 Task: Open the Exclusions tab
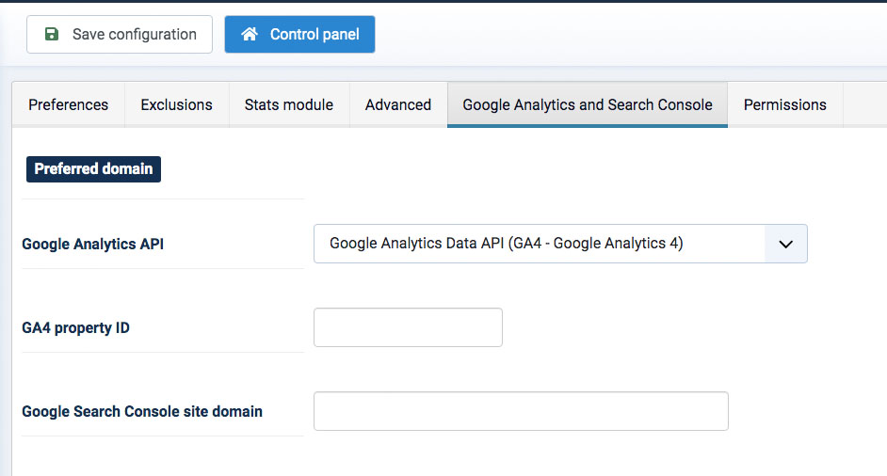click(176, 104)
